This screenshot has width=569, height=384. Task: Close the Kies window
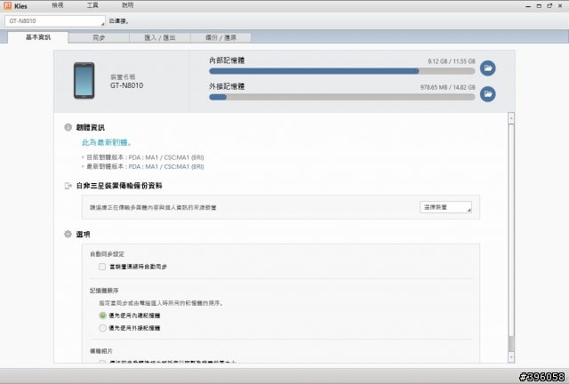(x=560, y=6)
